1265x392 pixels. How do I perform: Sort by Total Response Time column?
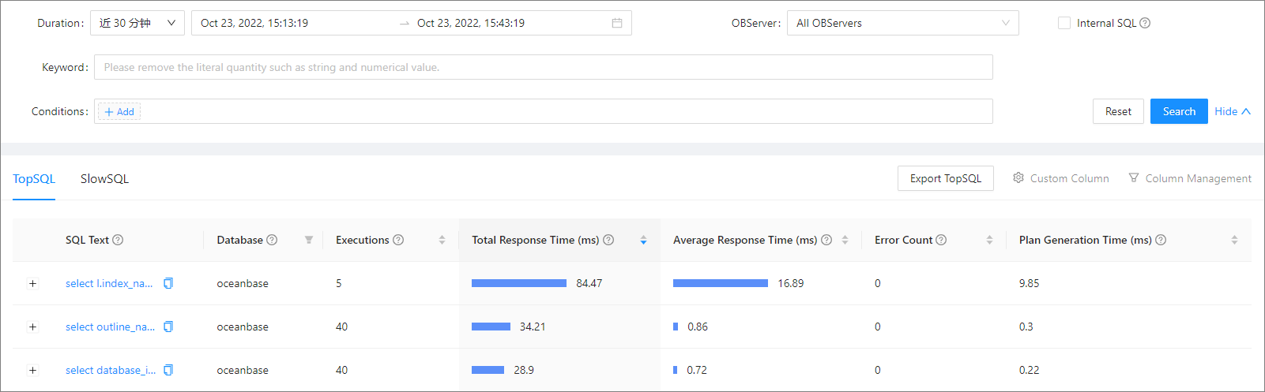pyautogui.click(x=643, y=240)
